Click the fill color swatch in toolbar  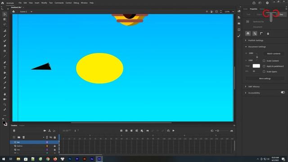4,123
